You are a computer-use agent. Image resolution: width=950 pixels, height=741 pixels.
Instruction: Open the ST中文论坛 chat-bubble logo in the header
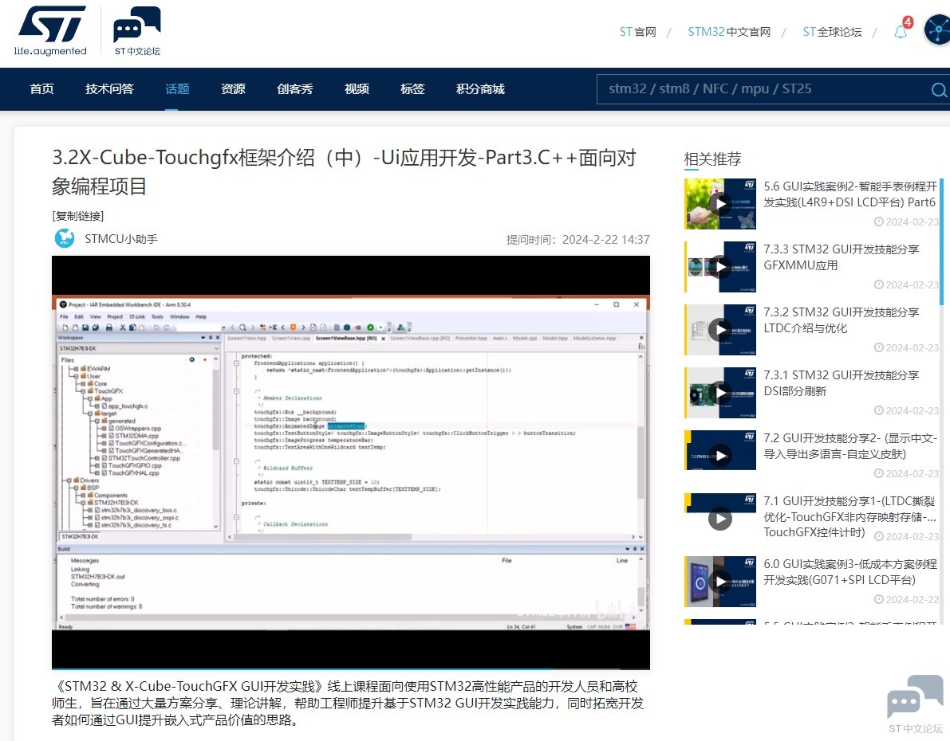coord(137,30)
